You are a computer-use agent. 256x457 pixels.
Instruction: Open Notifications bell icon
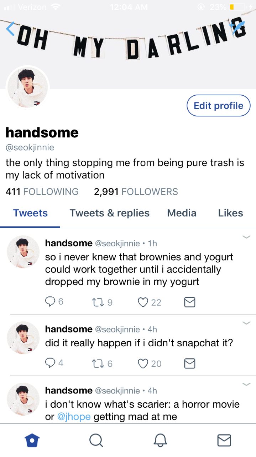click(160, 440)
